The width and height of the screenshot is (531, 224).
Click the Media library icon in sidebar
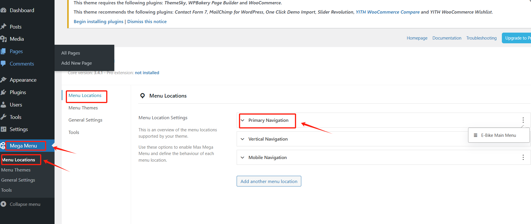click(x=3, y=39)
